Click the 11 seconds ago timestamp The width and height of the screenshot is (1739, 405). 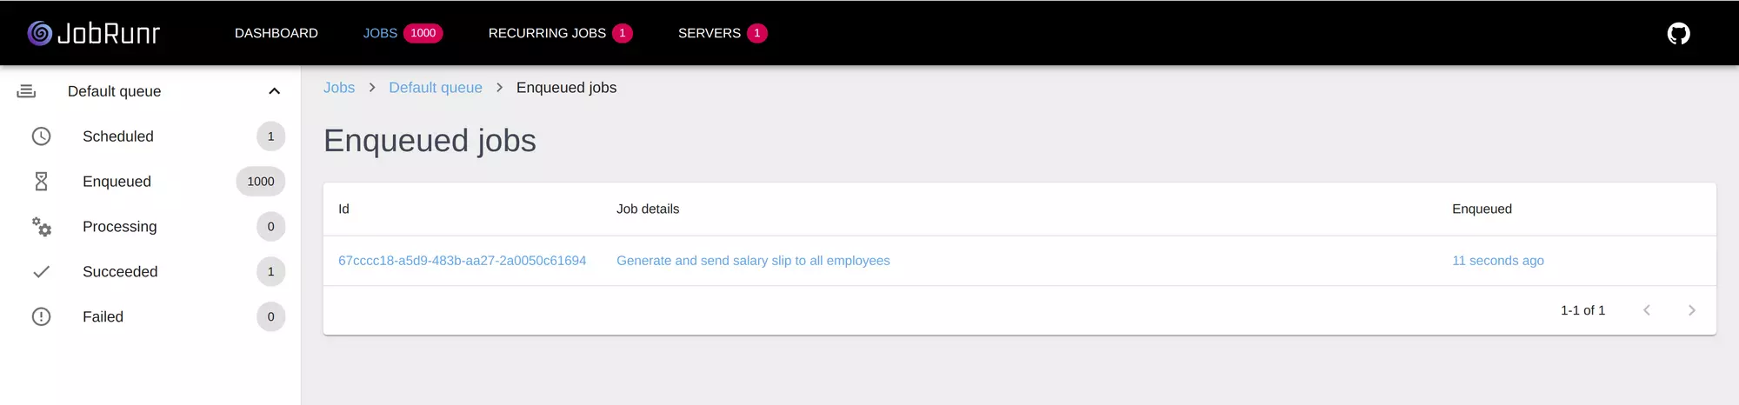[1498, 261]
